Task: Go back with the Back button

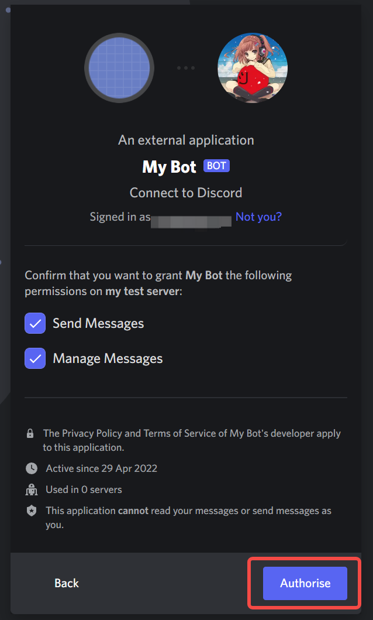Action: click(67, 583)
